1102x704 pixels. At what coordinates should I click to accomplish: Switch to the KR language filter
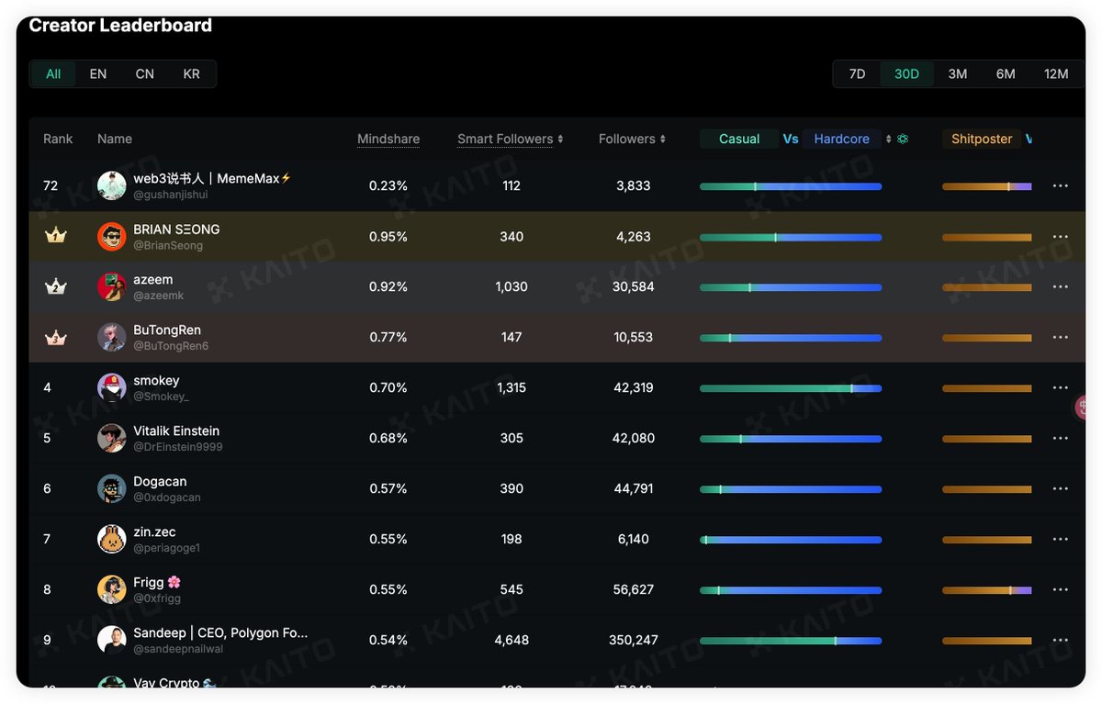pos(191,73)
